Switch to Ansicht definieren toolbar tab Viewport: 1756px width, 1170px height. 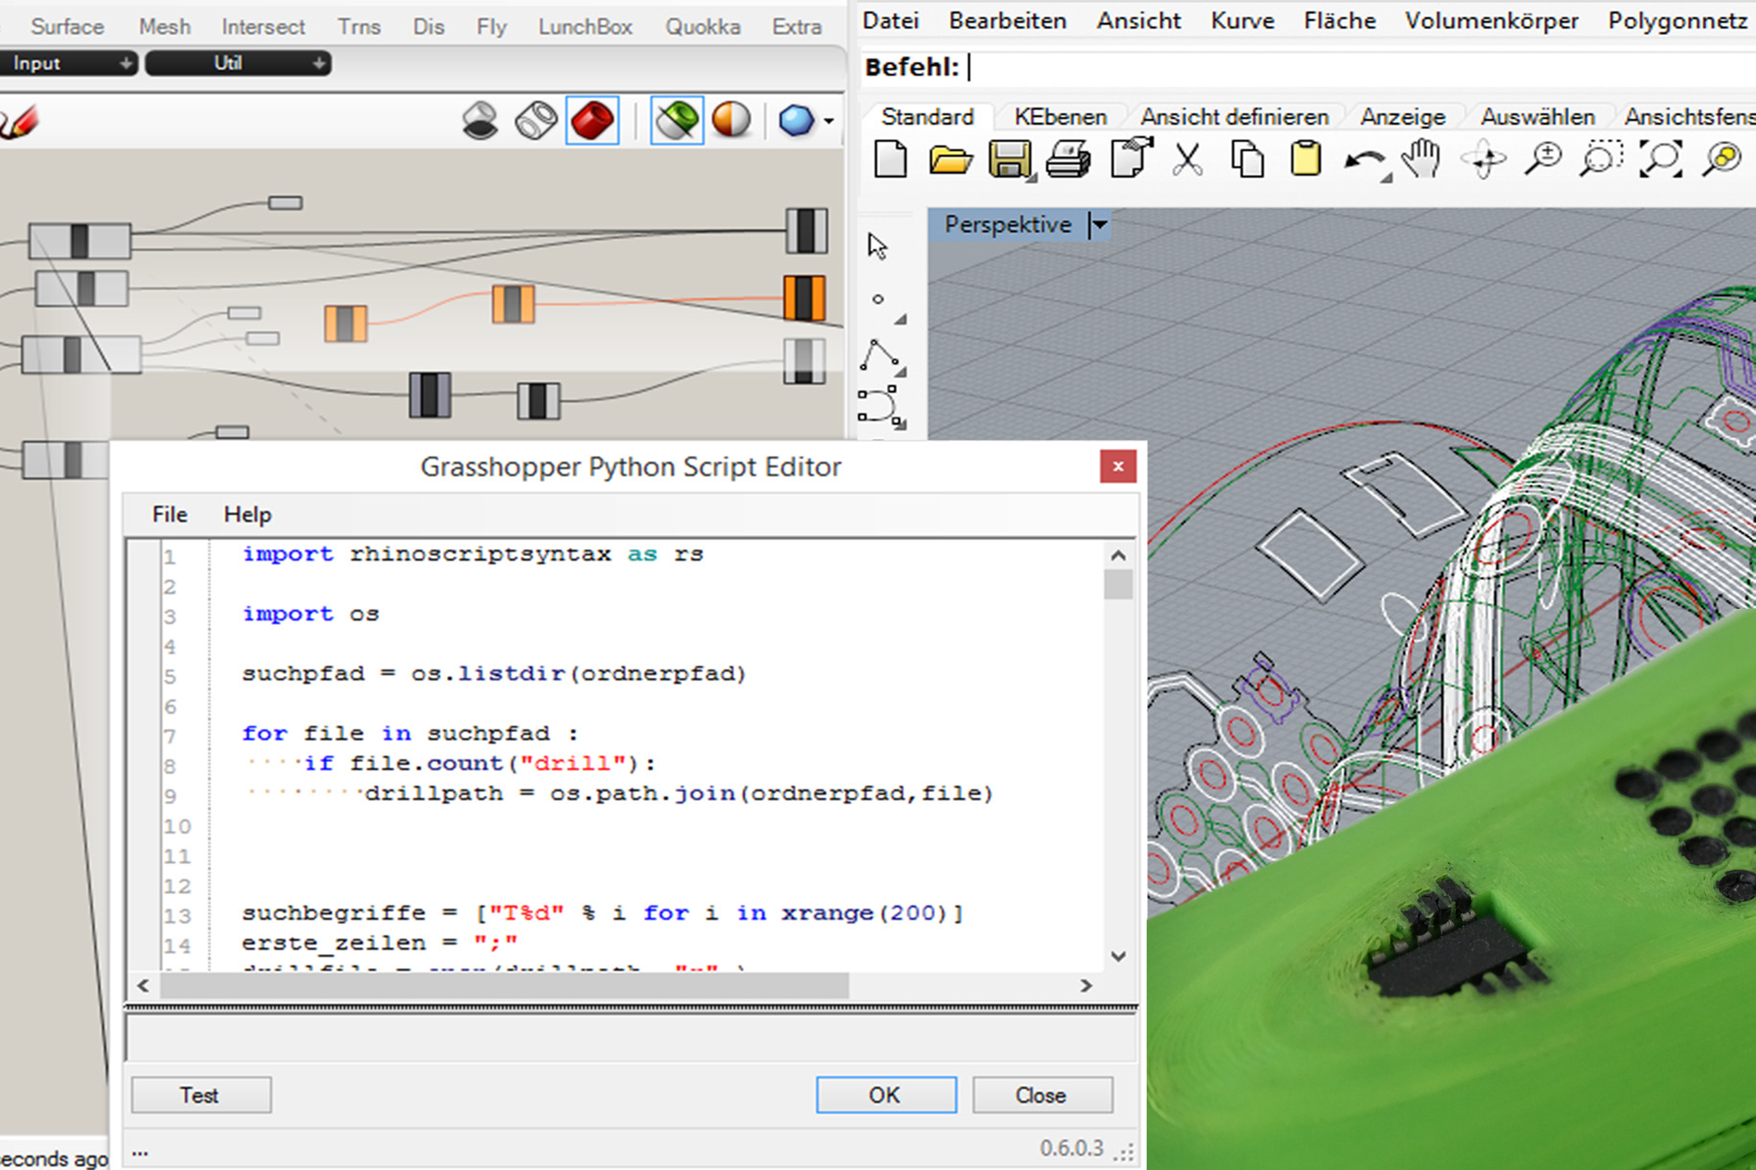coord(1234,117)
